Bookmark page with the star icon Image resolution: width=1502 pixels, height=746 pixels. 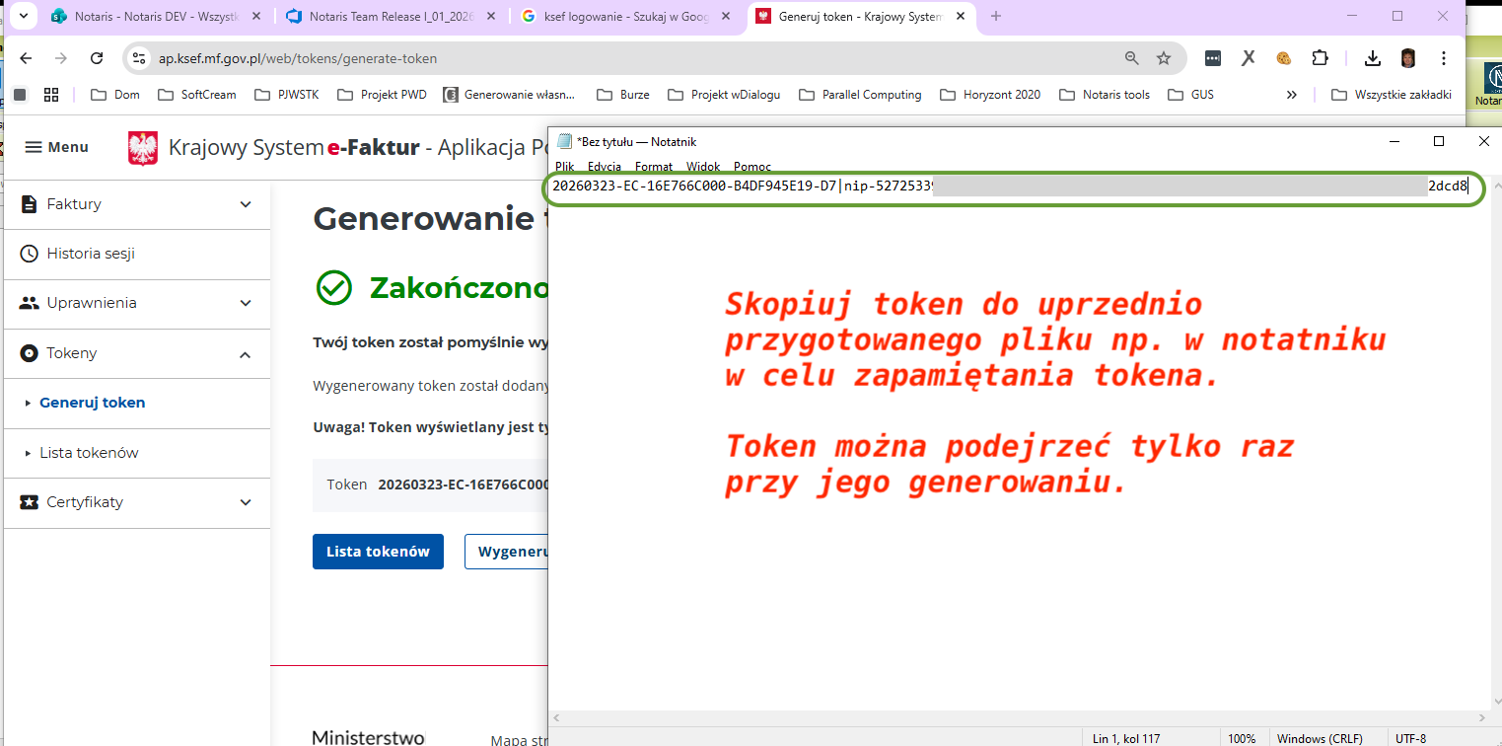coord(1164,58)
